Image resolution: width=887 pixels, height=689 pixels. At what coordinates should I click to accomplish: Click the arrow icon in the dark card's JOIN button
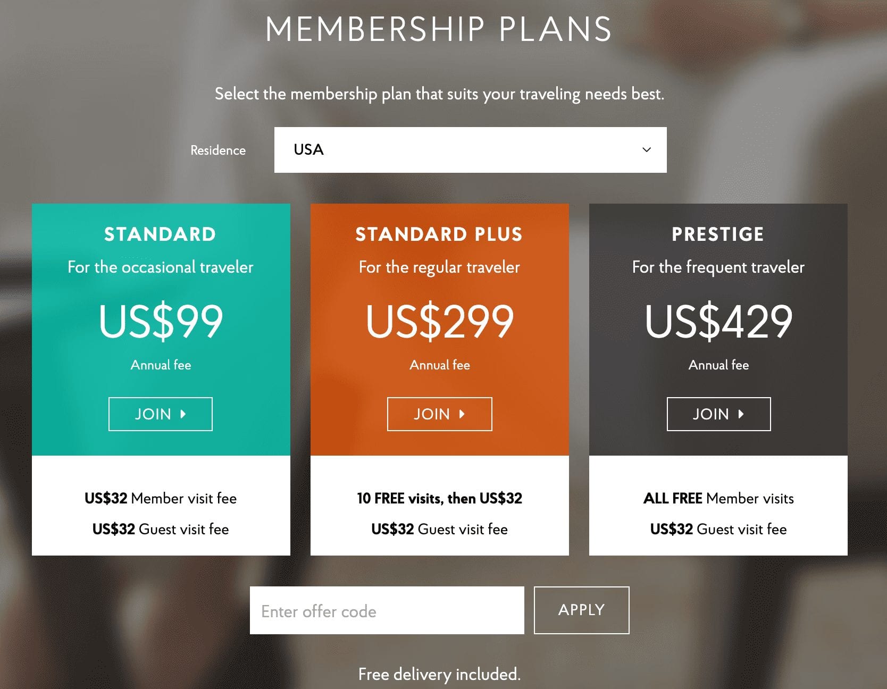pos(741,414)
